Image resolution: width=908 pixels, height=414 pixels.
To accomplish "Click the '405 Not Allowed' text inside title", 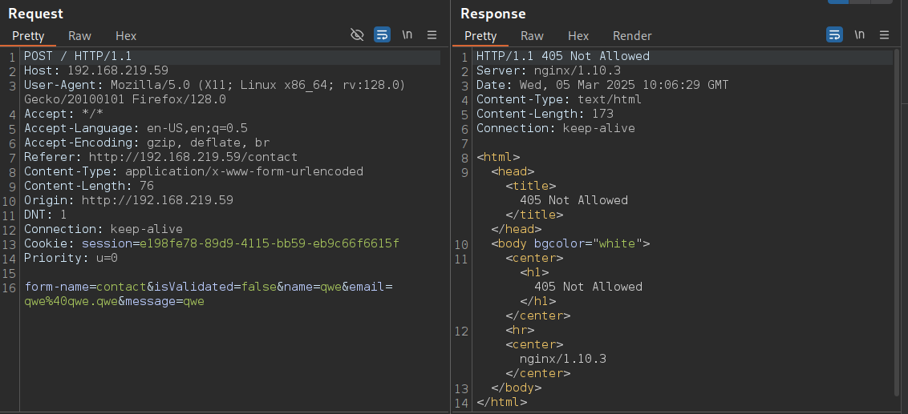I will point(574,201).
